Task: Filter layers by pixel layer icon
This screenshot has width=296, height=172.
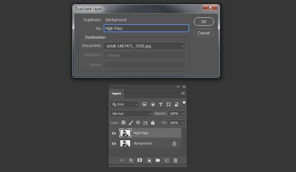Action: pyautogui.click(x=144, y=104)
